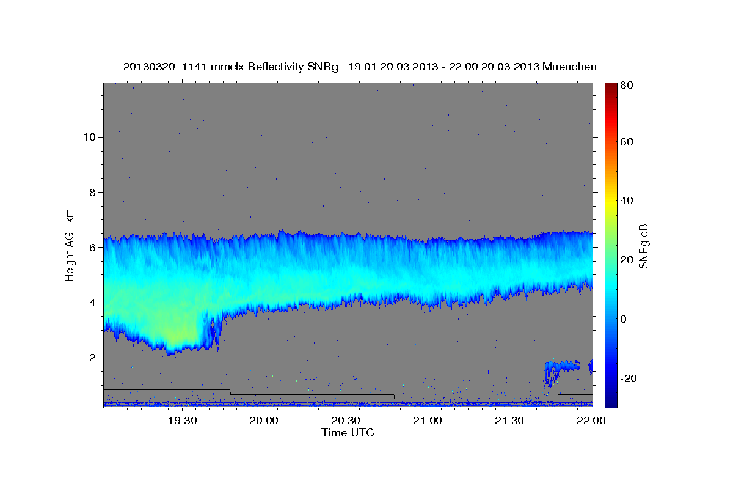
Task: Click the colorbar value 40
Action: pyautogui.click(x=628, y=200)
